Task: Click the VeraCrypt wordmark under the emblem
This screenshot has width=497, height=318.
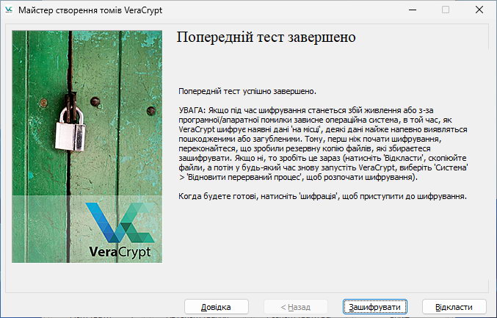Action: 122,250
